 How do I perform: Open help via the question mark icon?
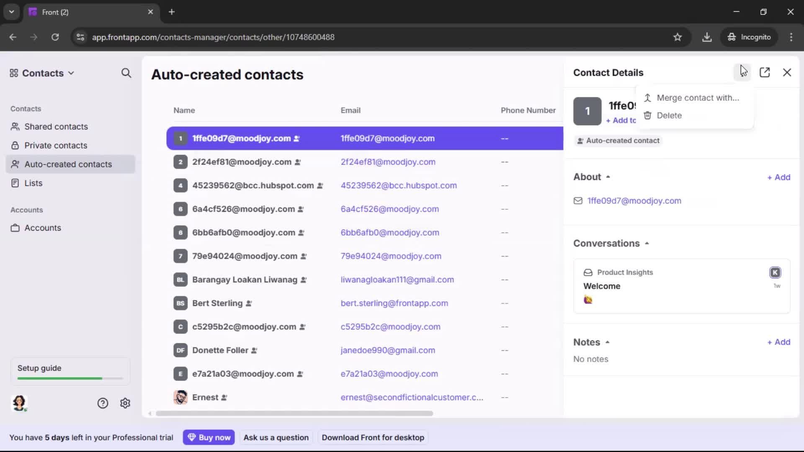pos(103,403)
